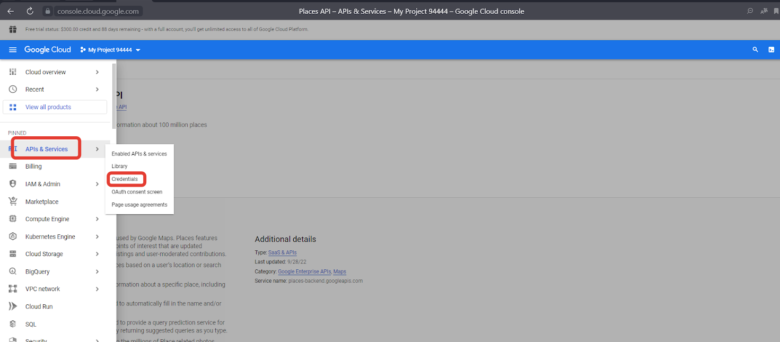Image resolution: width=780 pixels, height=342 pixels.
Task: Open VPC network menu item
Action: click(42, 289)
